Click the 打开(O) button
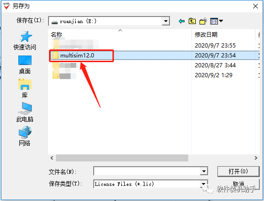Image resolution: width=264 pixels, height=201 pixels. coord(238,171)
